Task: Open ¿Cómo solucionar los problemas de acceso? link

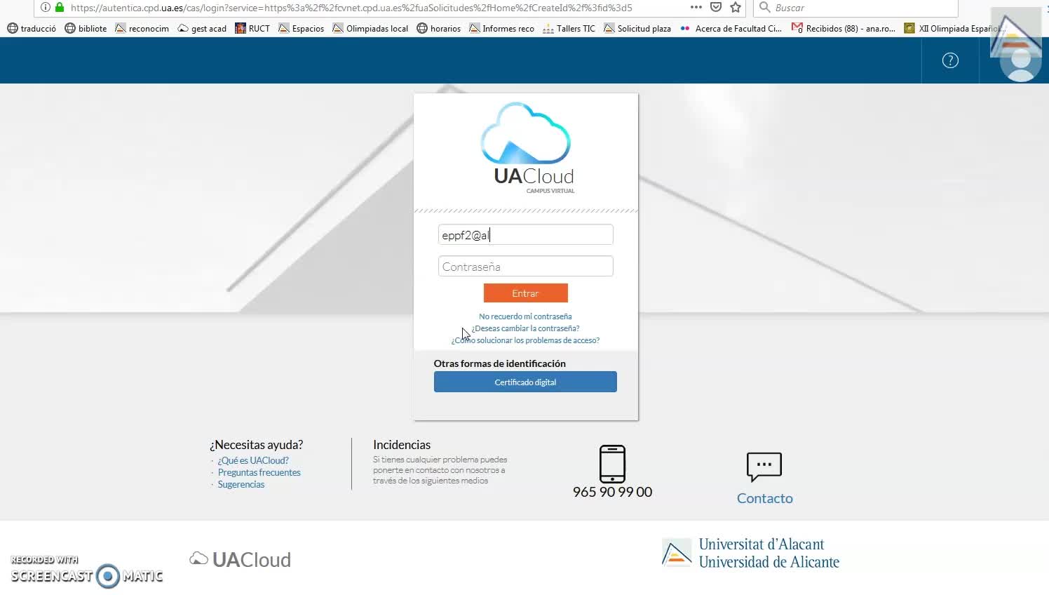Action: [x=525, y=340]
